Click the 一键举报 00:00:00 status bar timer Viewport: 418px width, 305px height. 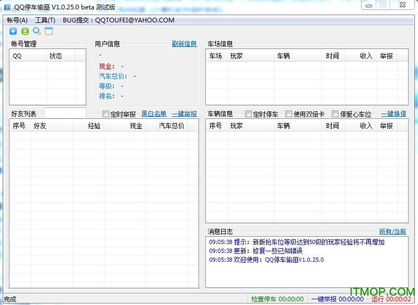tap(337, 299)
